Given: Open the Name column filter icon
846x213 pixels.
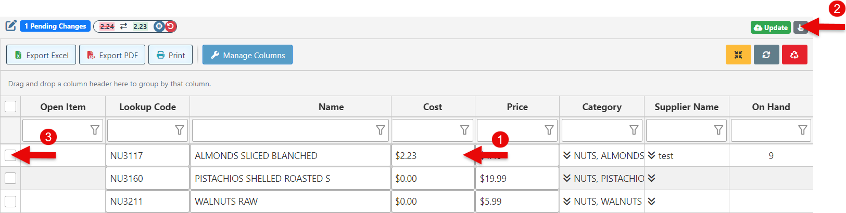Looking at the screenshot, I should coord(381,130).
